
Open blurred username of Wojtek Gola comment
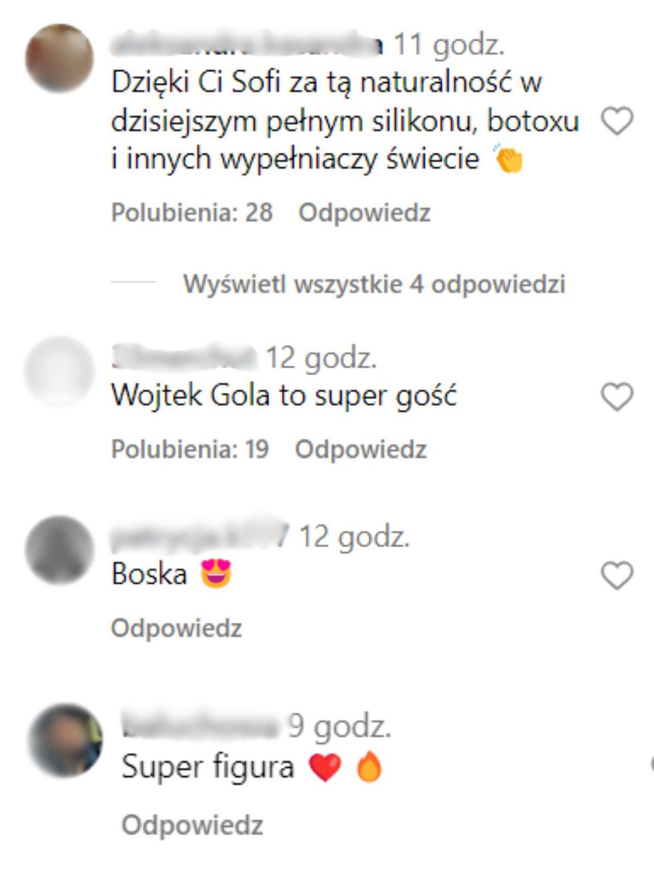(184, 357)
